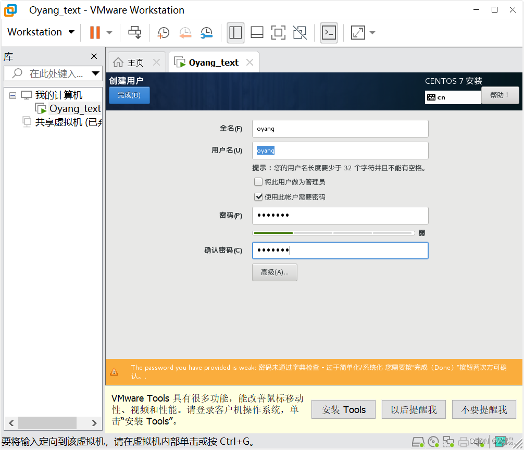Viewport: 524px width, 450px height.
Task: Click the CD/DVD drive status icon
Action: [433, 442]
